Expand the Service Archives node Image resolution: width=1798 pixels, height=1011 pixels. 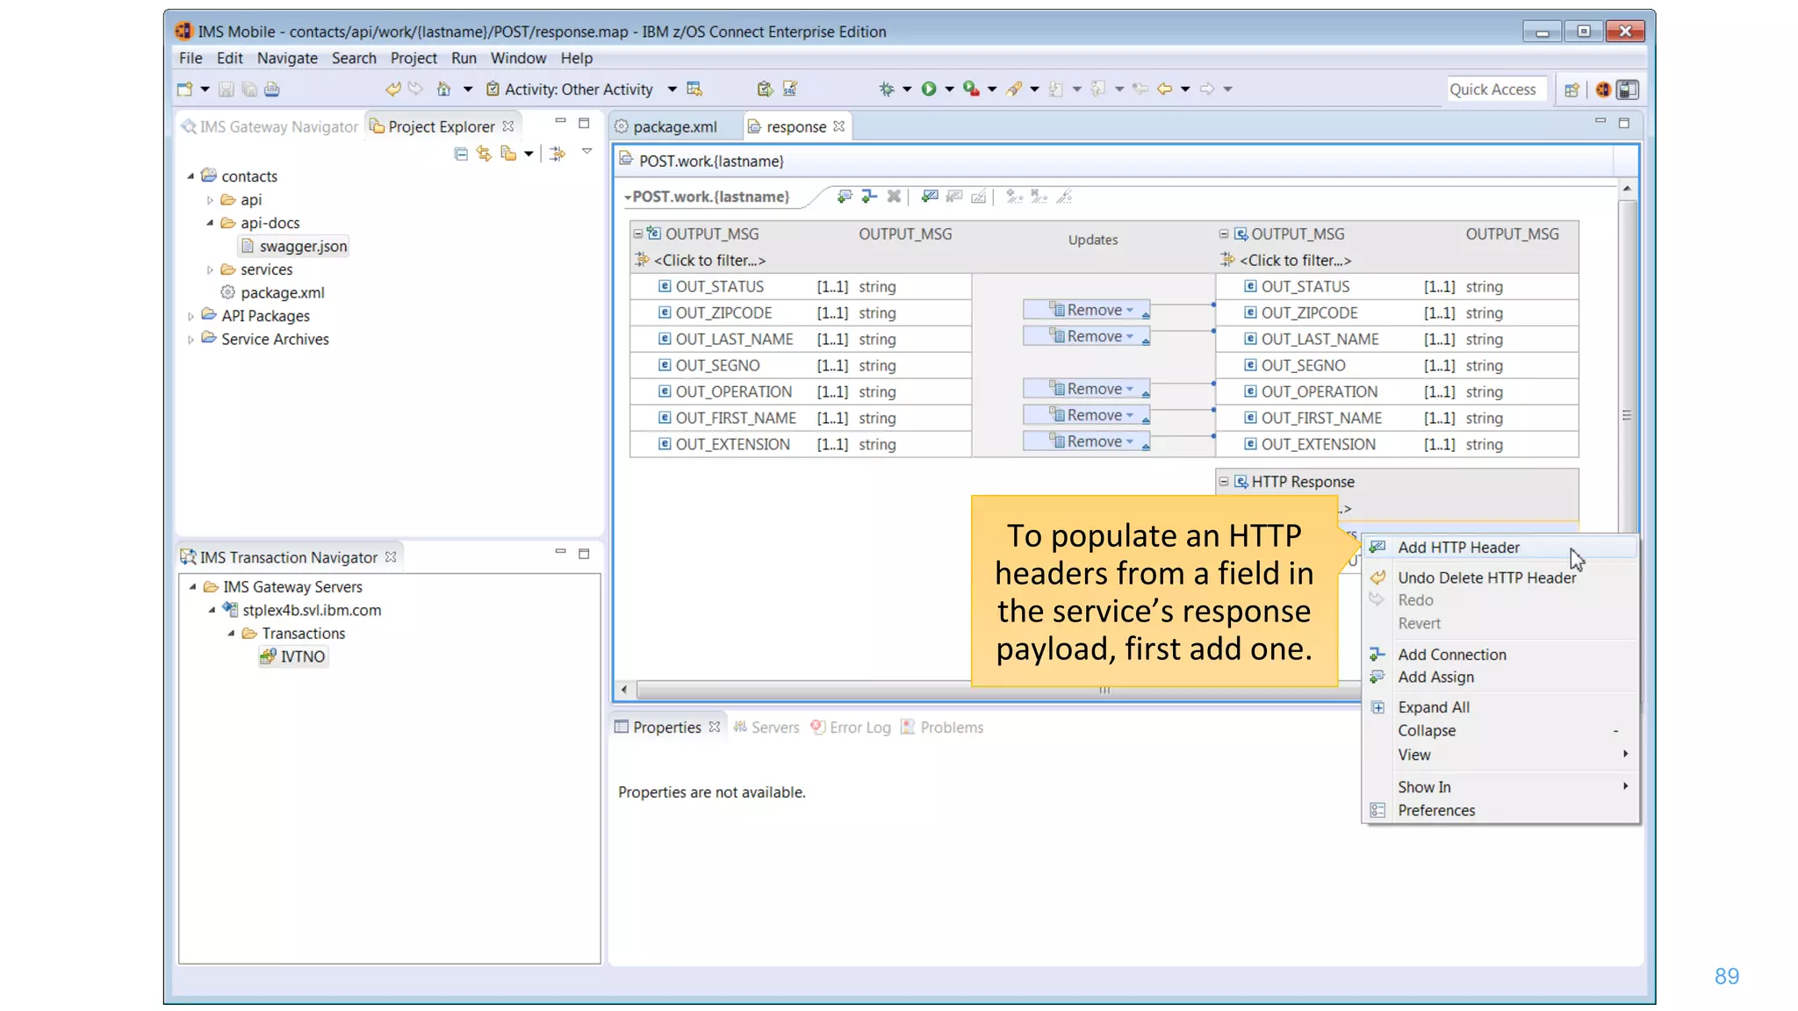click(191, 340)
